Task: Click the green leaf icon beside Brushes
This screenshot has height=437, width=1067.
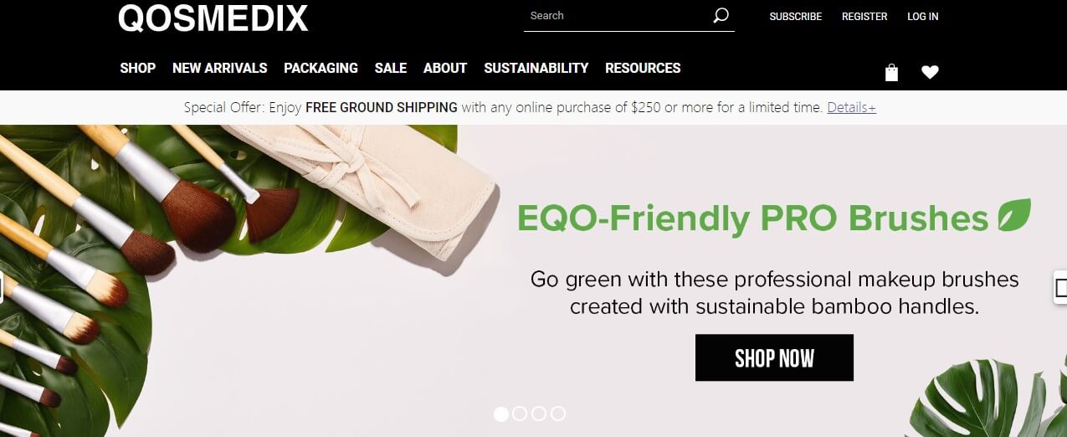Action: point(1013,216)
